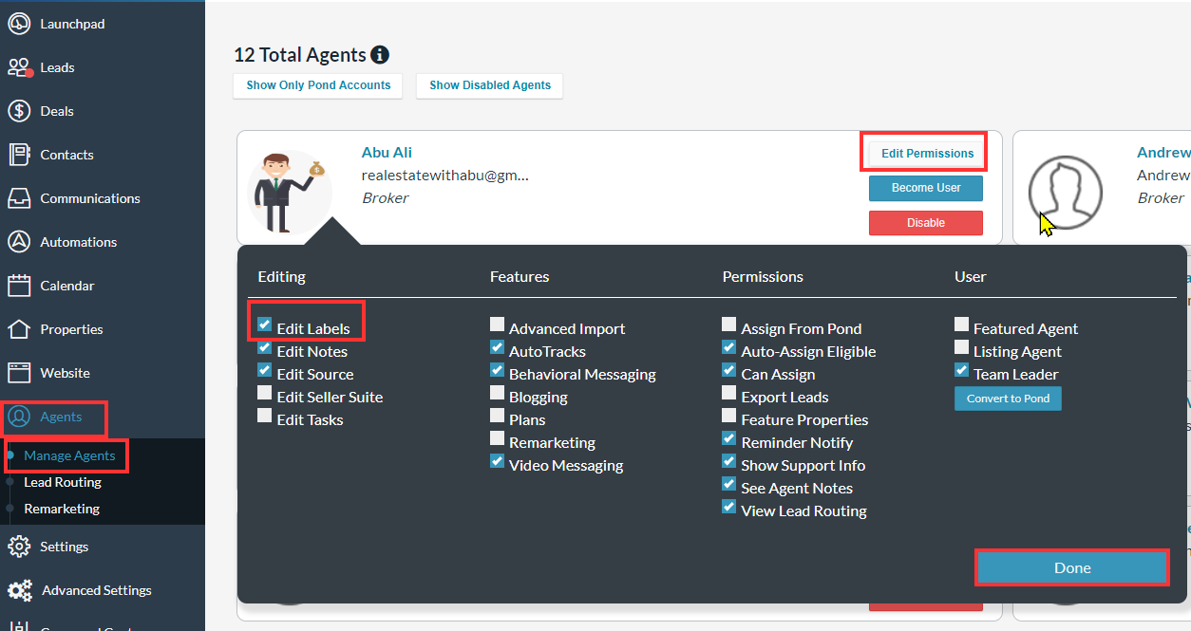The image size is (1191, 631).
Task: Uncheck the Edit Labels permission
Action: [264, 324]
